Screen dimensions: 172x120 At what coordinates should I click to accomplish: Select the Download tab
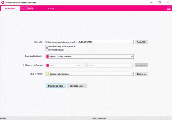tap(10, 9)
